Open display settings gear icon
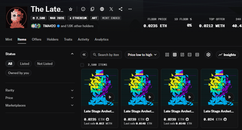Image resolution: width=242 pixels, height=130 pixels. click(208, 55)
